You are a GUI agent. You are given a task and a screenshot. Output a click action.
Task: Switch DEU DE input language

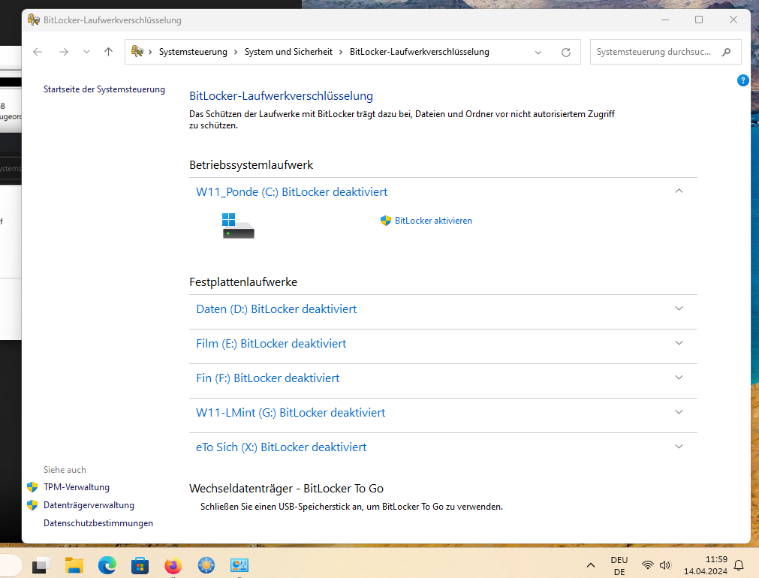tap(619, 565)
